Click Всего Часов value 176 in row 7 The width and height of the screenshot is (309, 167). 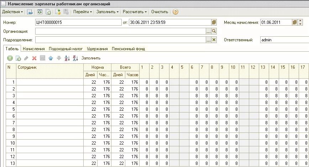(132, 122)
